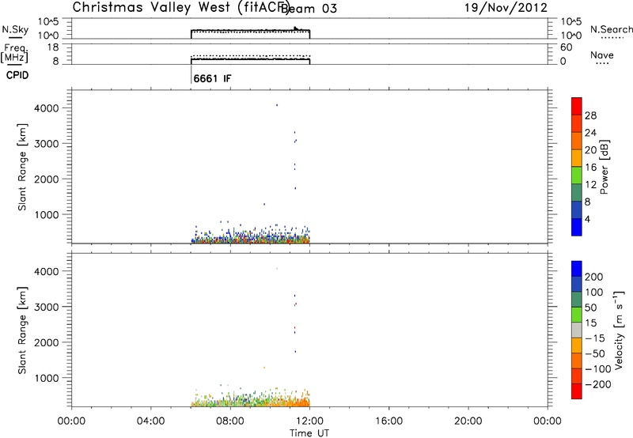Click the '60' Nave axis tick label
The height and width of the screenshot is (438, 633).
[x=566, y=47]
